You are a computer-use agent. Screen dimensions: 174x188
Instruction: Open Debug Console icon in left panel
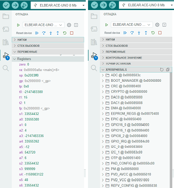(x=76, y=25)
